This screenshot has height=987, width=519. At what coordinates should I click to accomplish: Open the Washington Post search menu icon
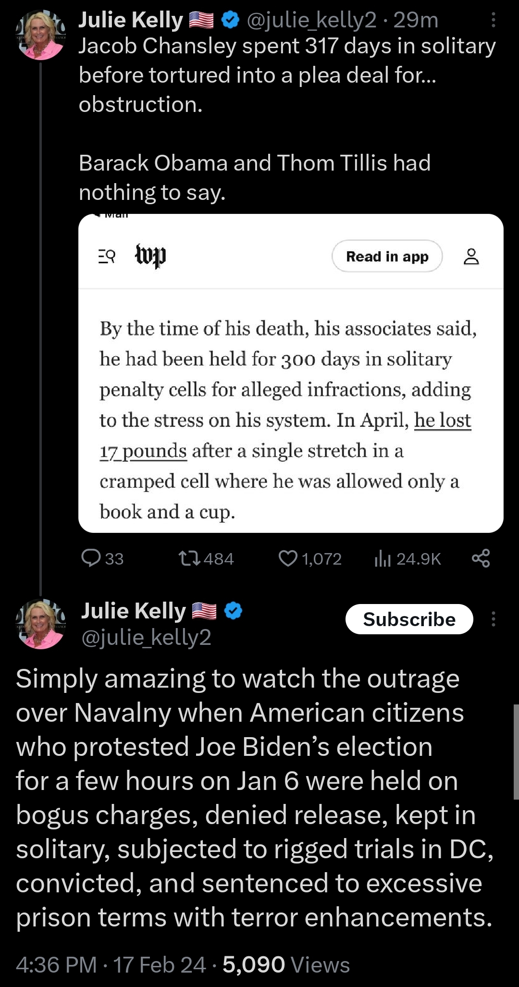(107, 257)
